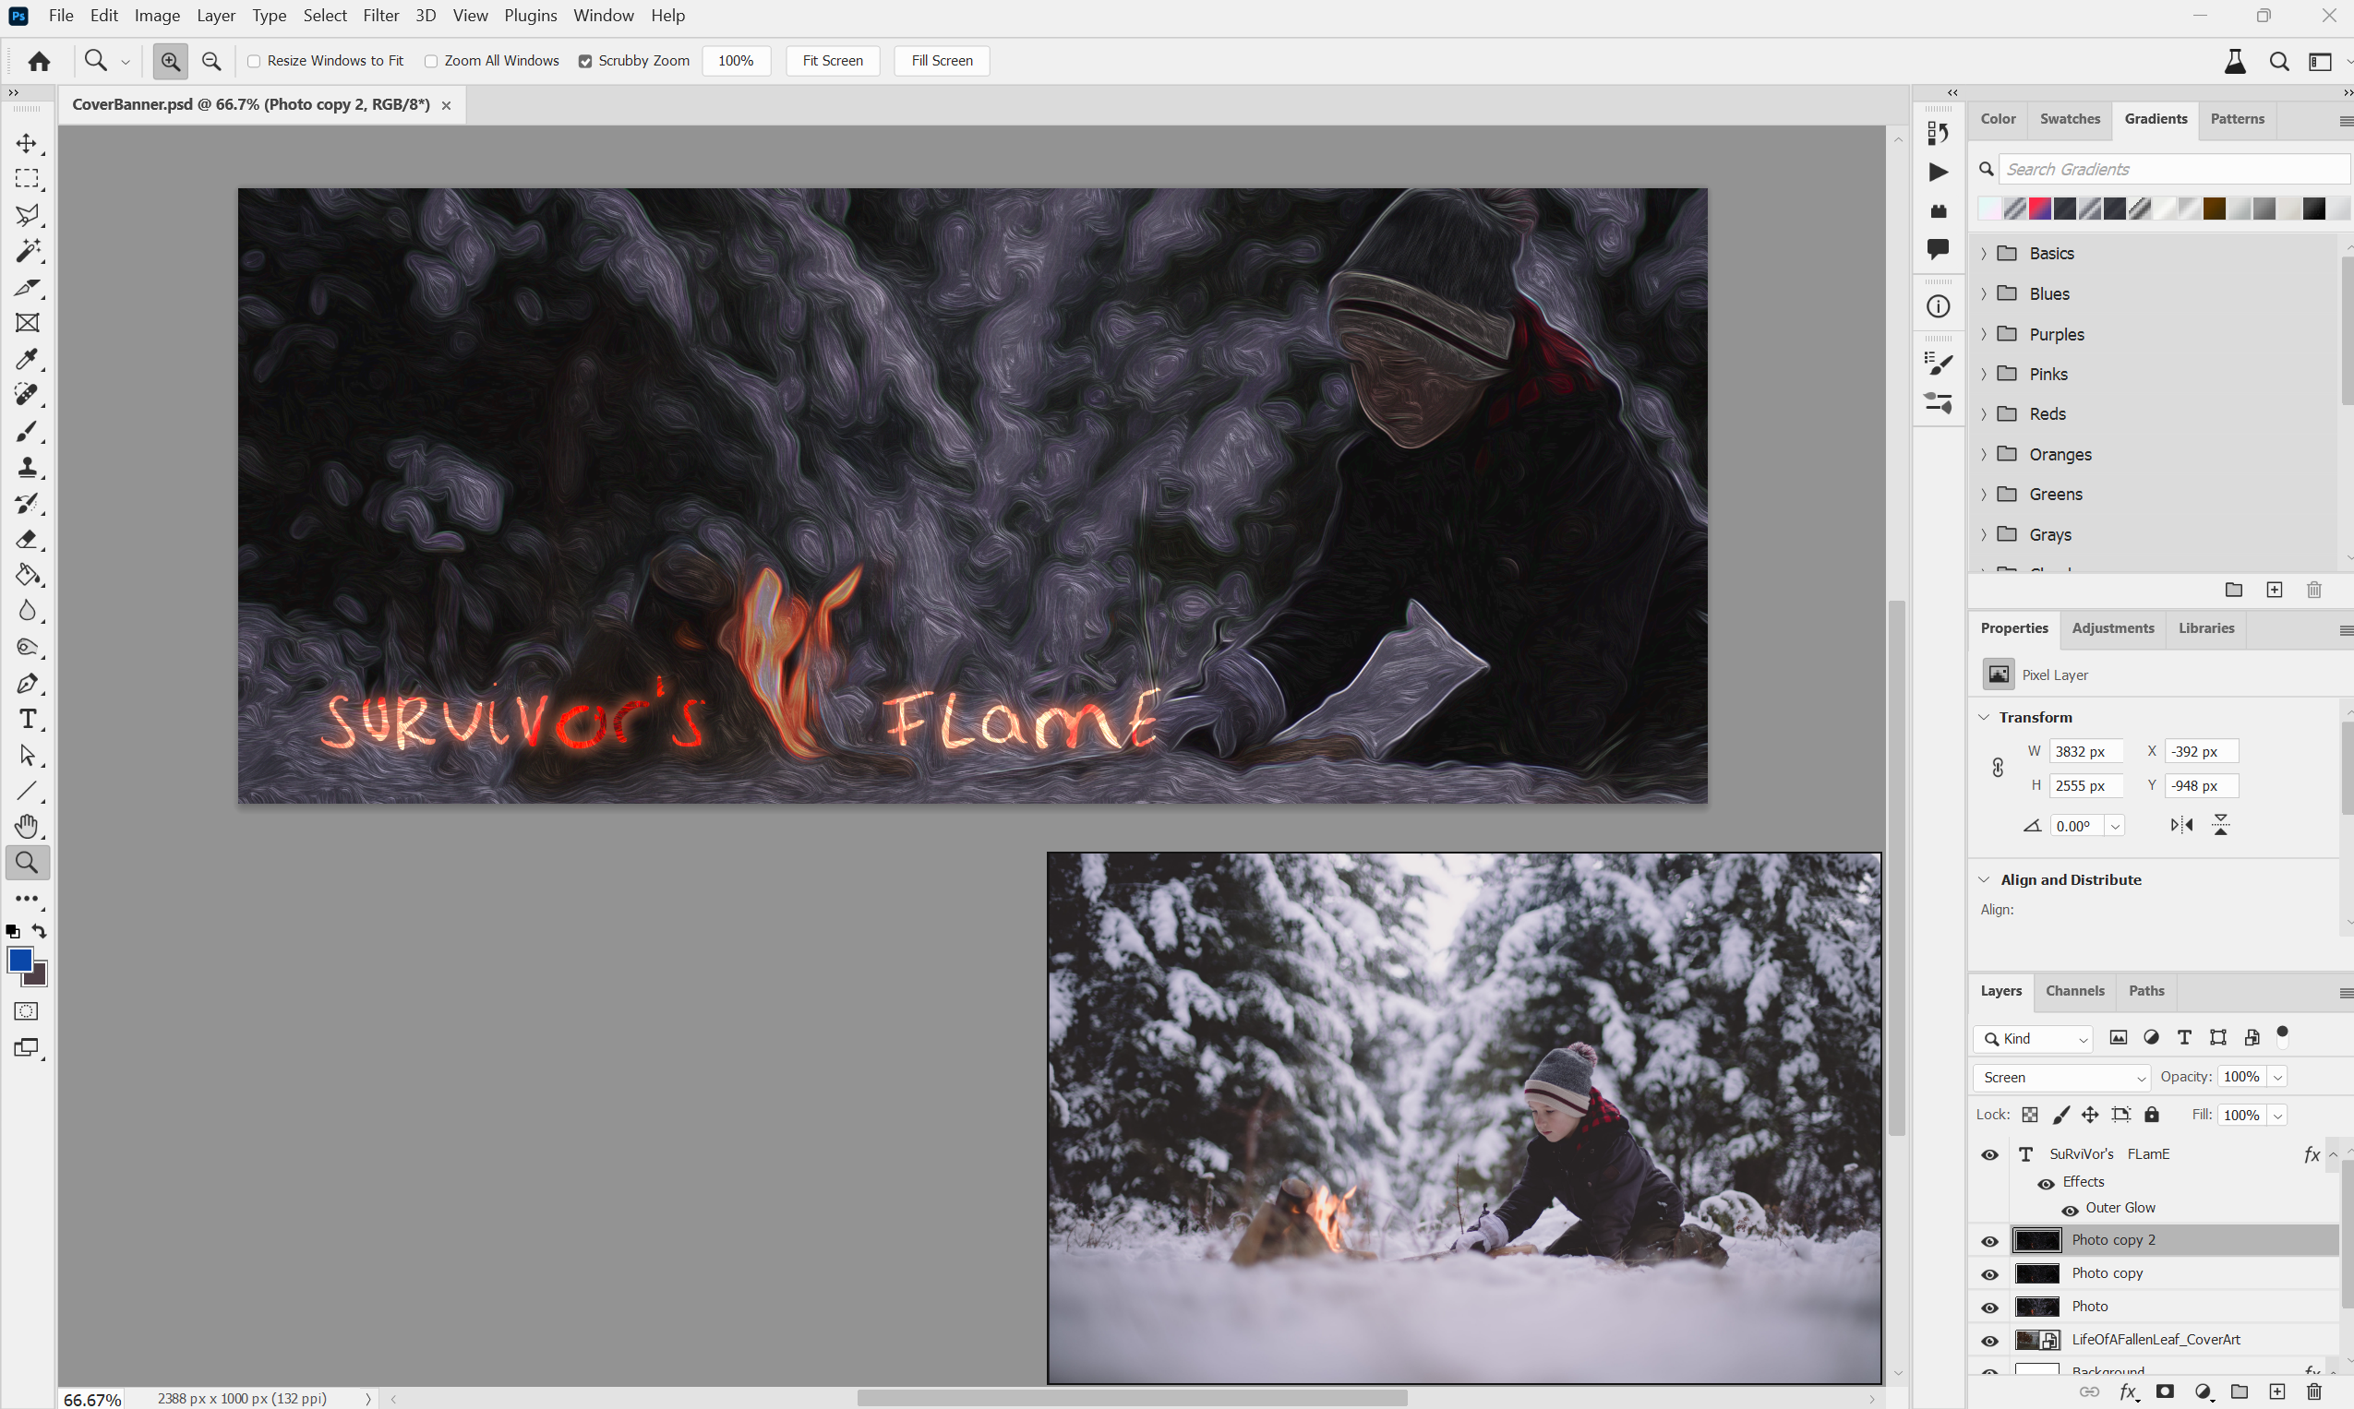The image size is (2354, 1409).
Task: Collapse the Transform section
Action: [x=1984, y=717]
